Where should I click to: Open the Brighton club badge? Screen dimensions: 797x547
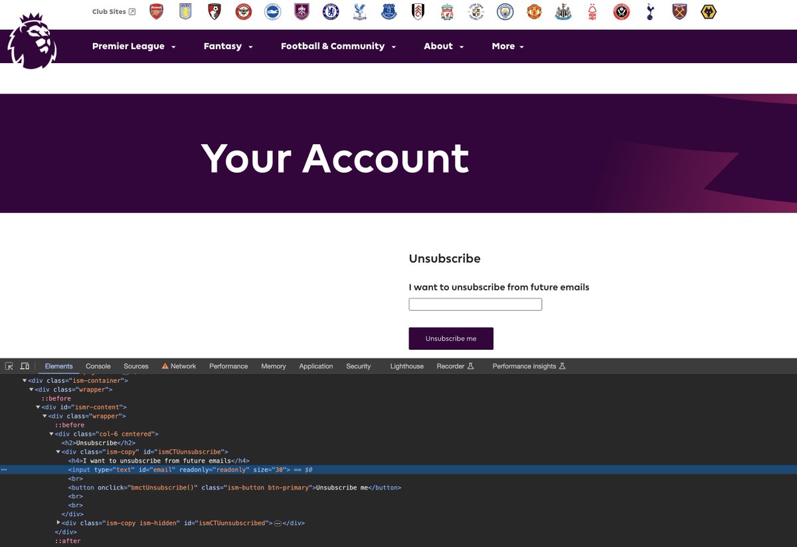click(273, 11)
